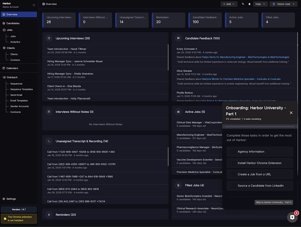The height and width of the screenshot is (227, 301).
Task: Click the Candidate Feedback 100 stat card
Action: click(x=205, y=20)
